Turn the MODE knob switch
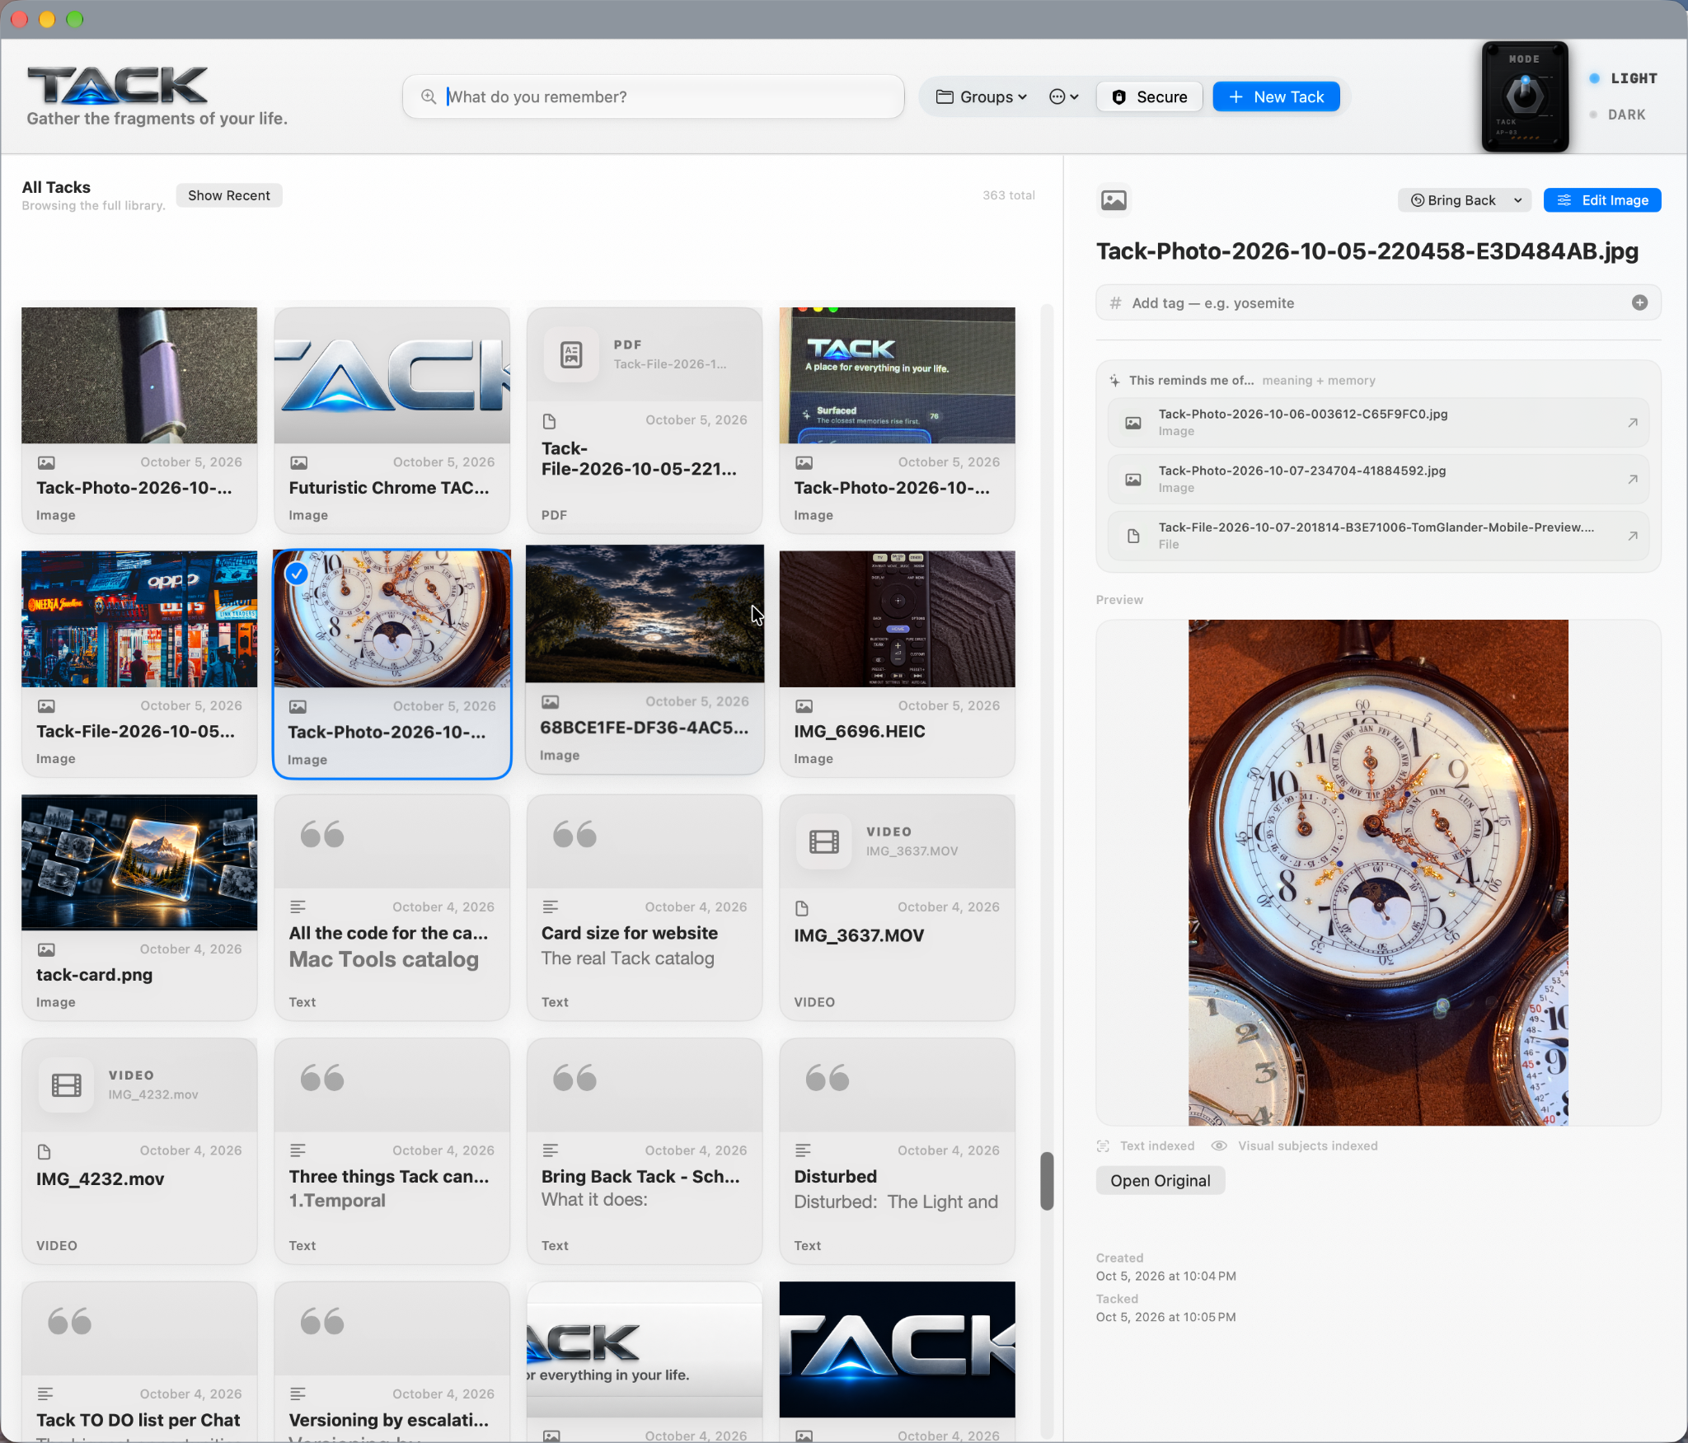The height and width of the screenshot is (1443, 1688). tap(1525, 96)
